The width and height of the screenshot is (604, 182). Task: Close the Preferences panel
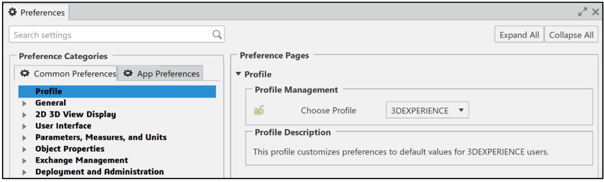coord(595,13)
